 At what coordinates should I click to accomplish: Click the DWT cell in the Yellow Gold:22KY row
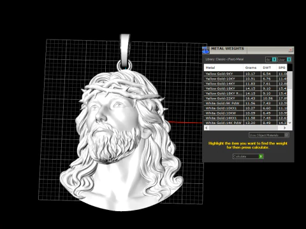tap(268, 99)
